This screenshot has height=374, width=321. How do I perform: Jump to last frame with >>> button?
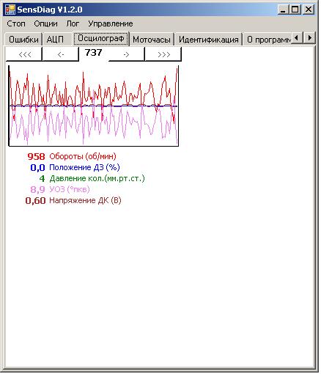click(x=163, y=54)
